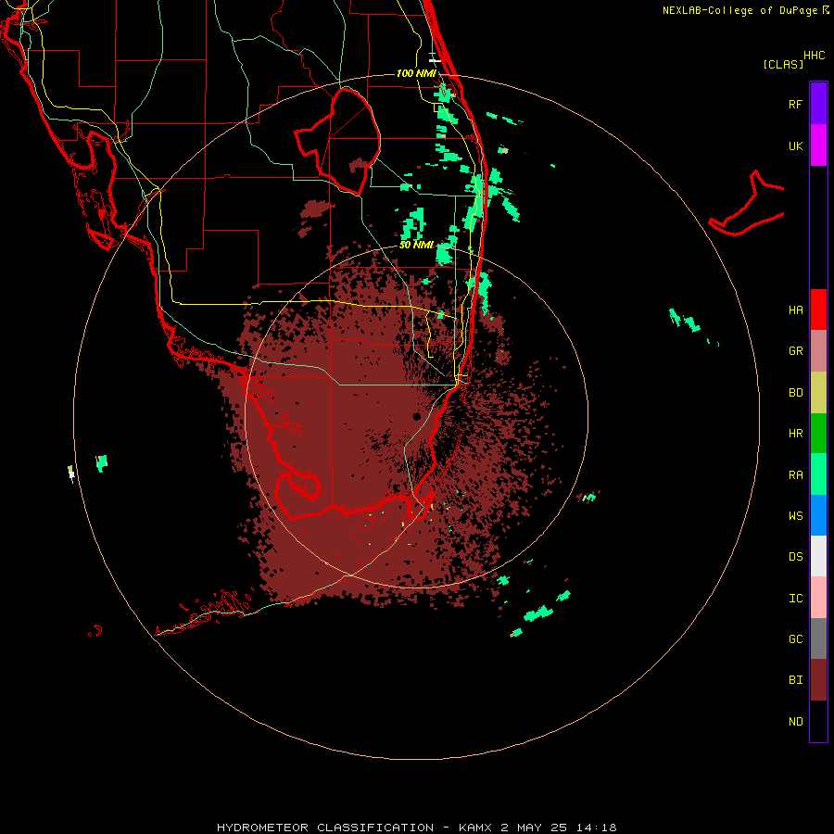834x834 pixels.
Task: Click the HA red legend swatch
Action: tap(818, 310)
